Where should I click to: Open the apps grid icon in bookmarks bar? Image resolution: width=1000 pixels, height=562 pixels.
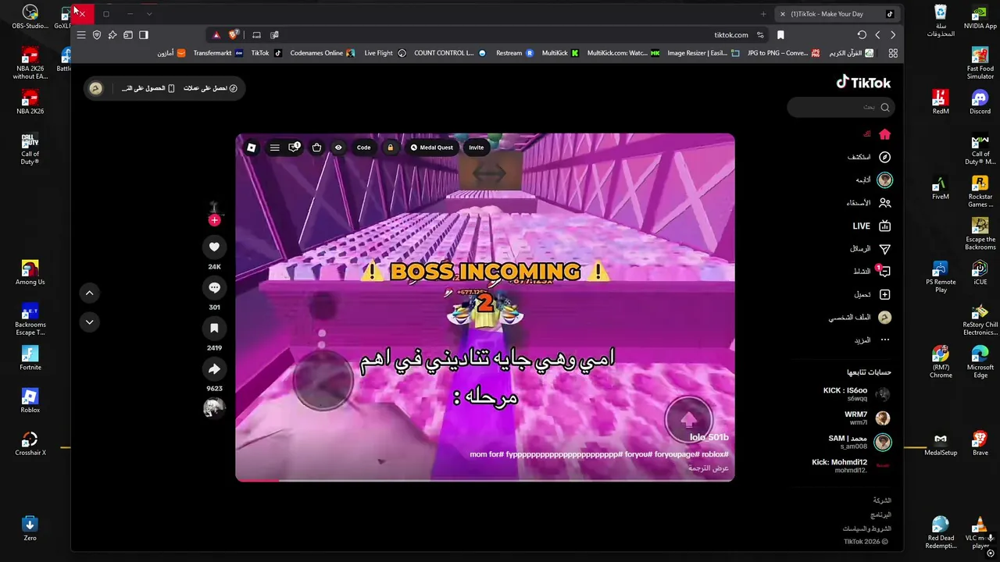point(893,53)
